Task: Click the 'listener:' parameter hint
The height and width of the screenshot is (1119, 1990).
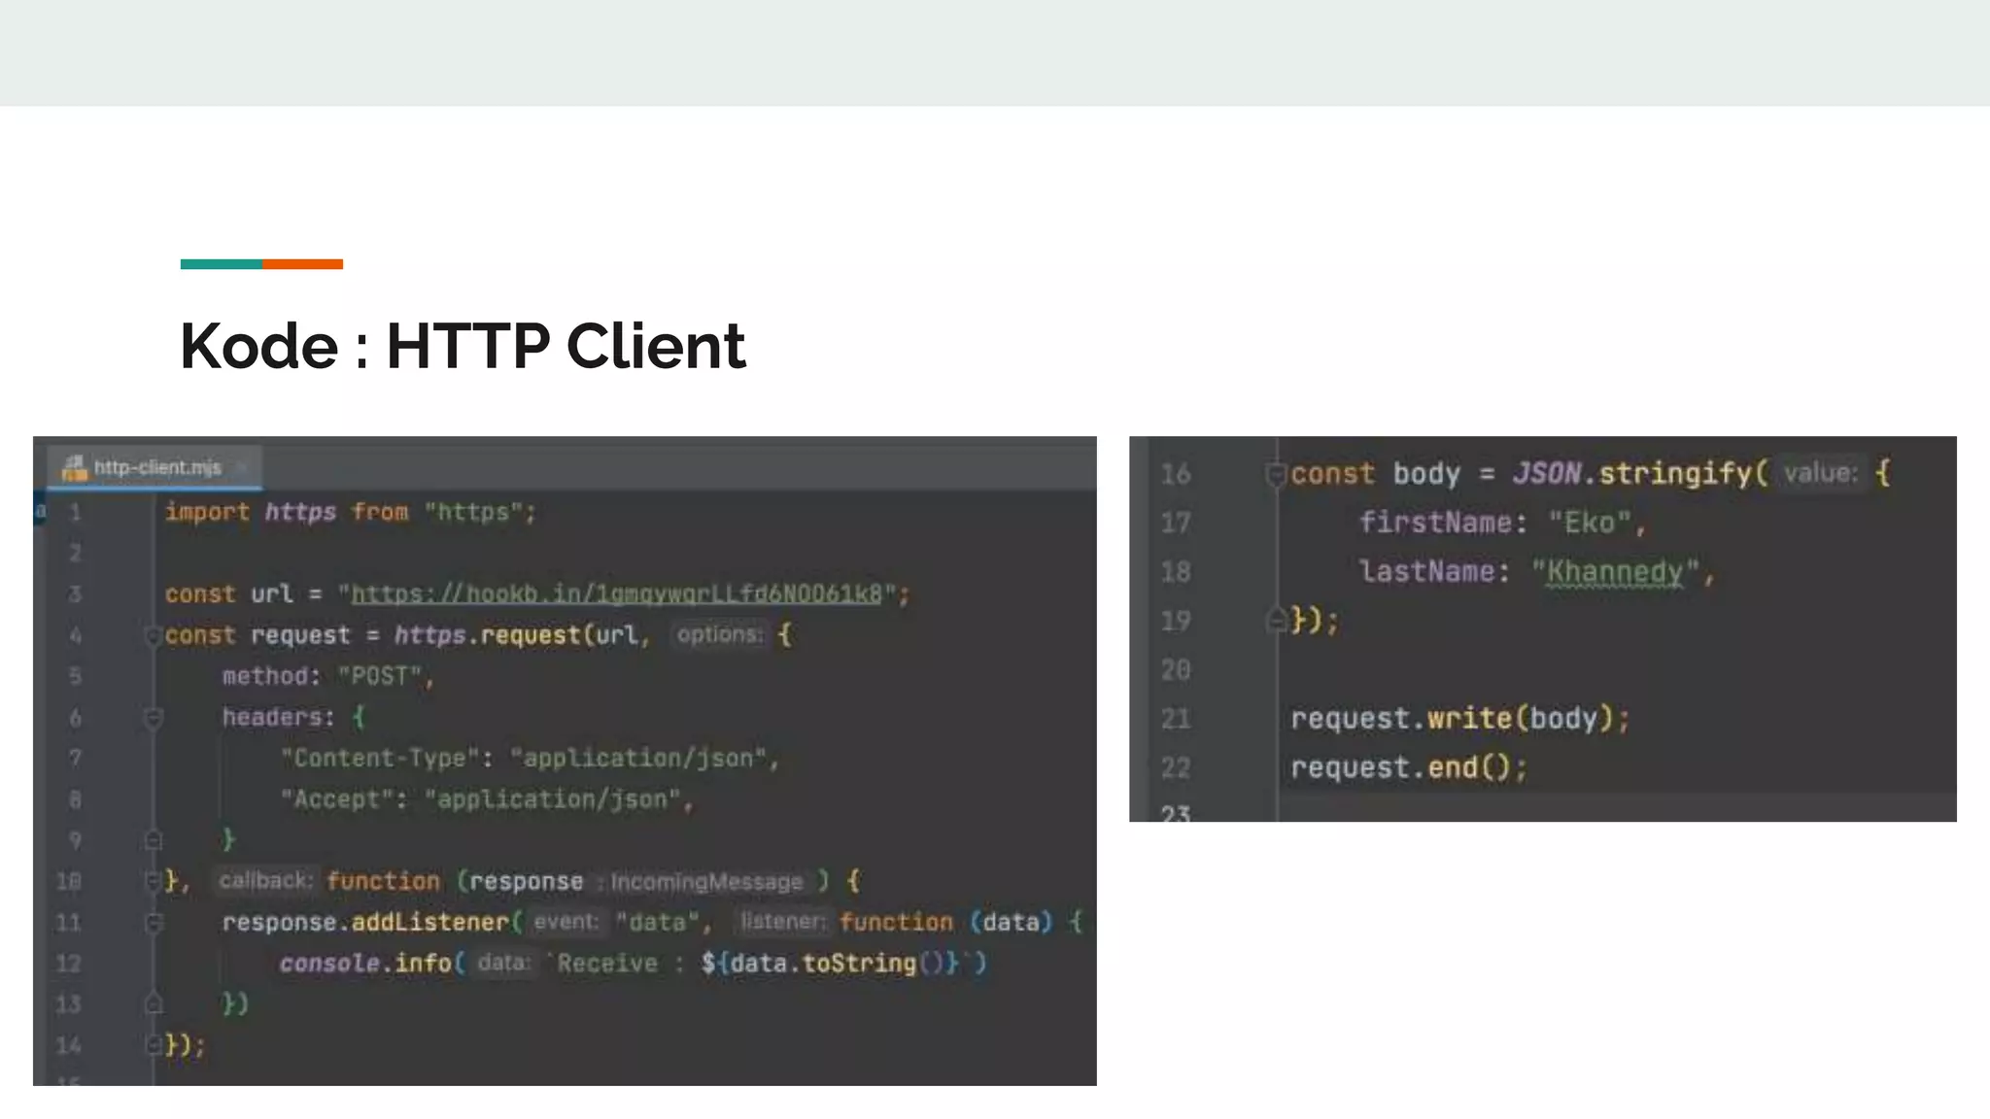Action: pyautogui.click(x=782, y=922)
